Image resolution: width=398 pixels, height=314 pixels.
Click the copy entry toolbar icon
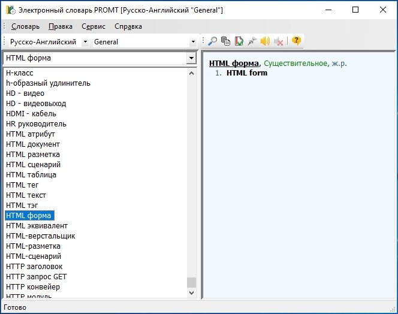(225, 41)
